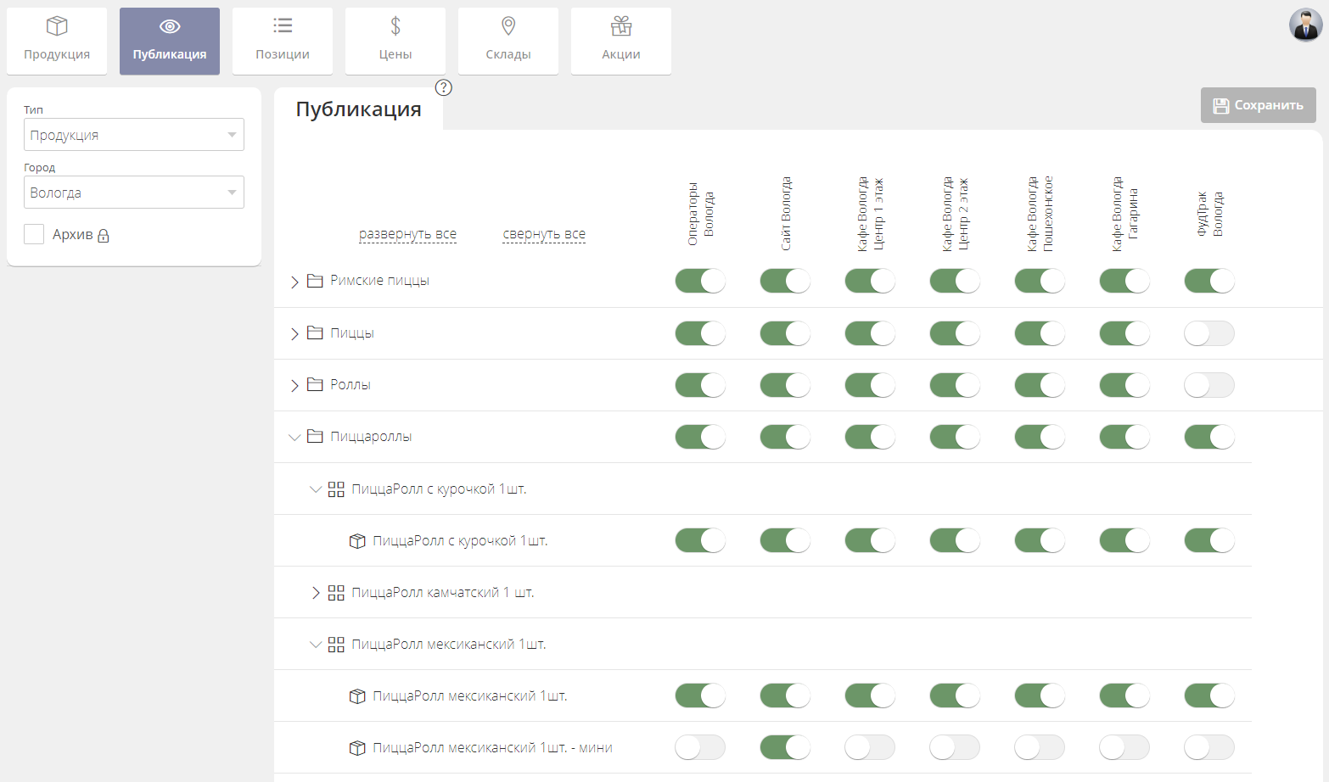This screenshot has width=1329, height=782.
Task: Open the user profile avatar
Action: click(x=1305, y=25)
